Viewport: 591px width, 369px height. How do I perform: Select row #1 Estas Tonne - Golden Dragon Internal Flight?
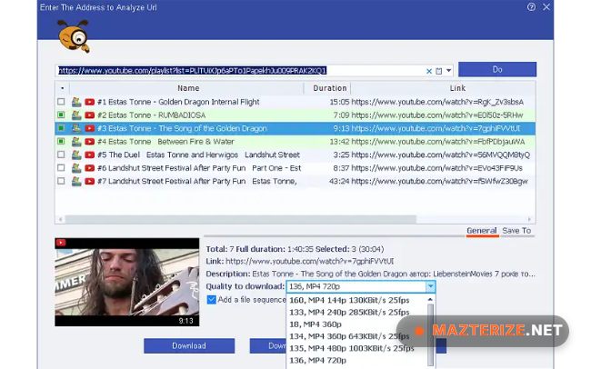click(x=295, y=102)
